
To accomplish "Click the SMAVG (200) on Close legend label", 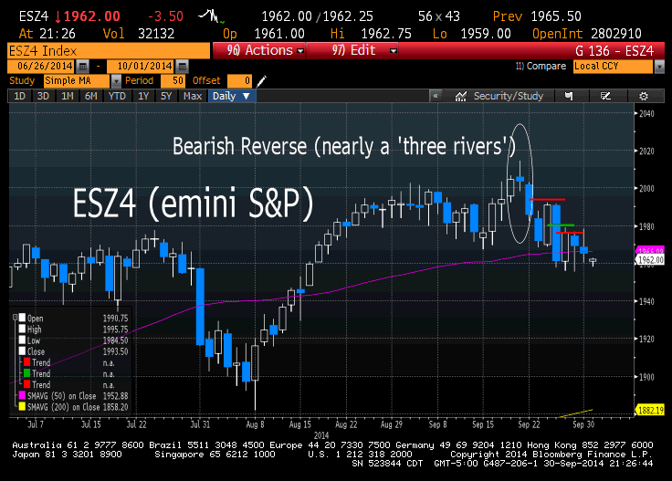I will coord(63,407).
